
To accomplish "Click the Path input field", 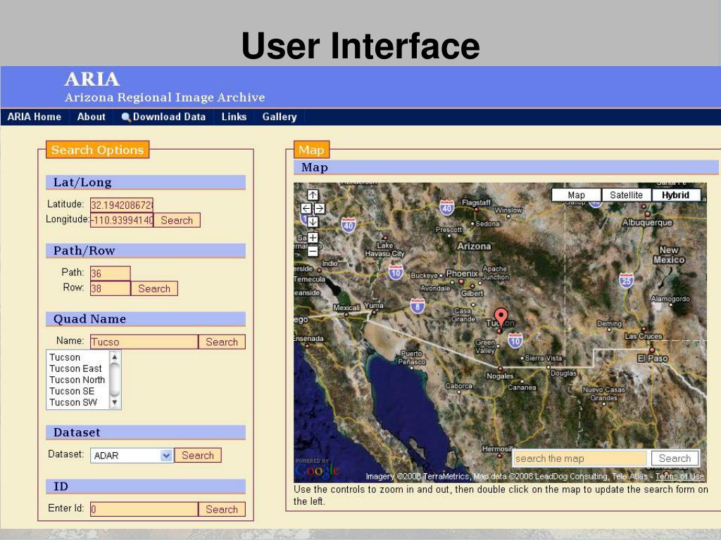I will coord(111,274).
